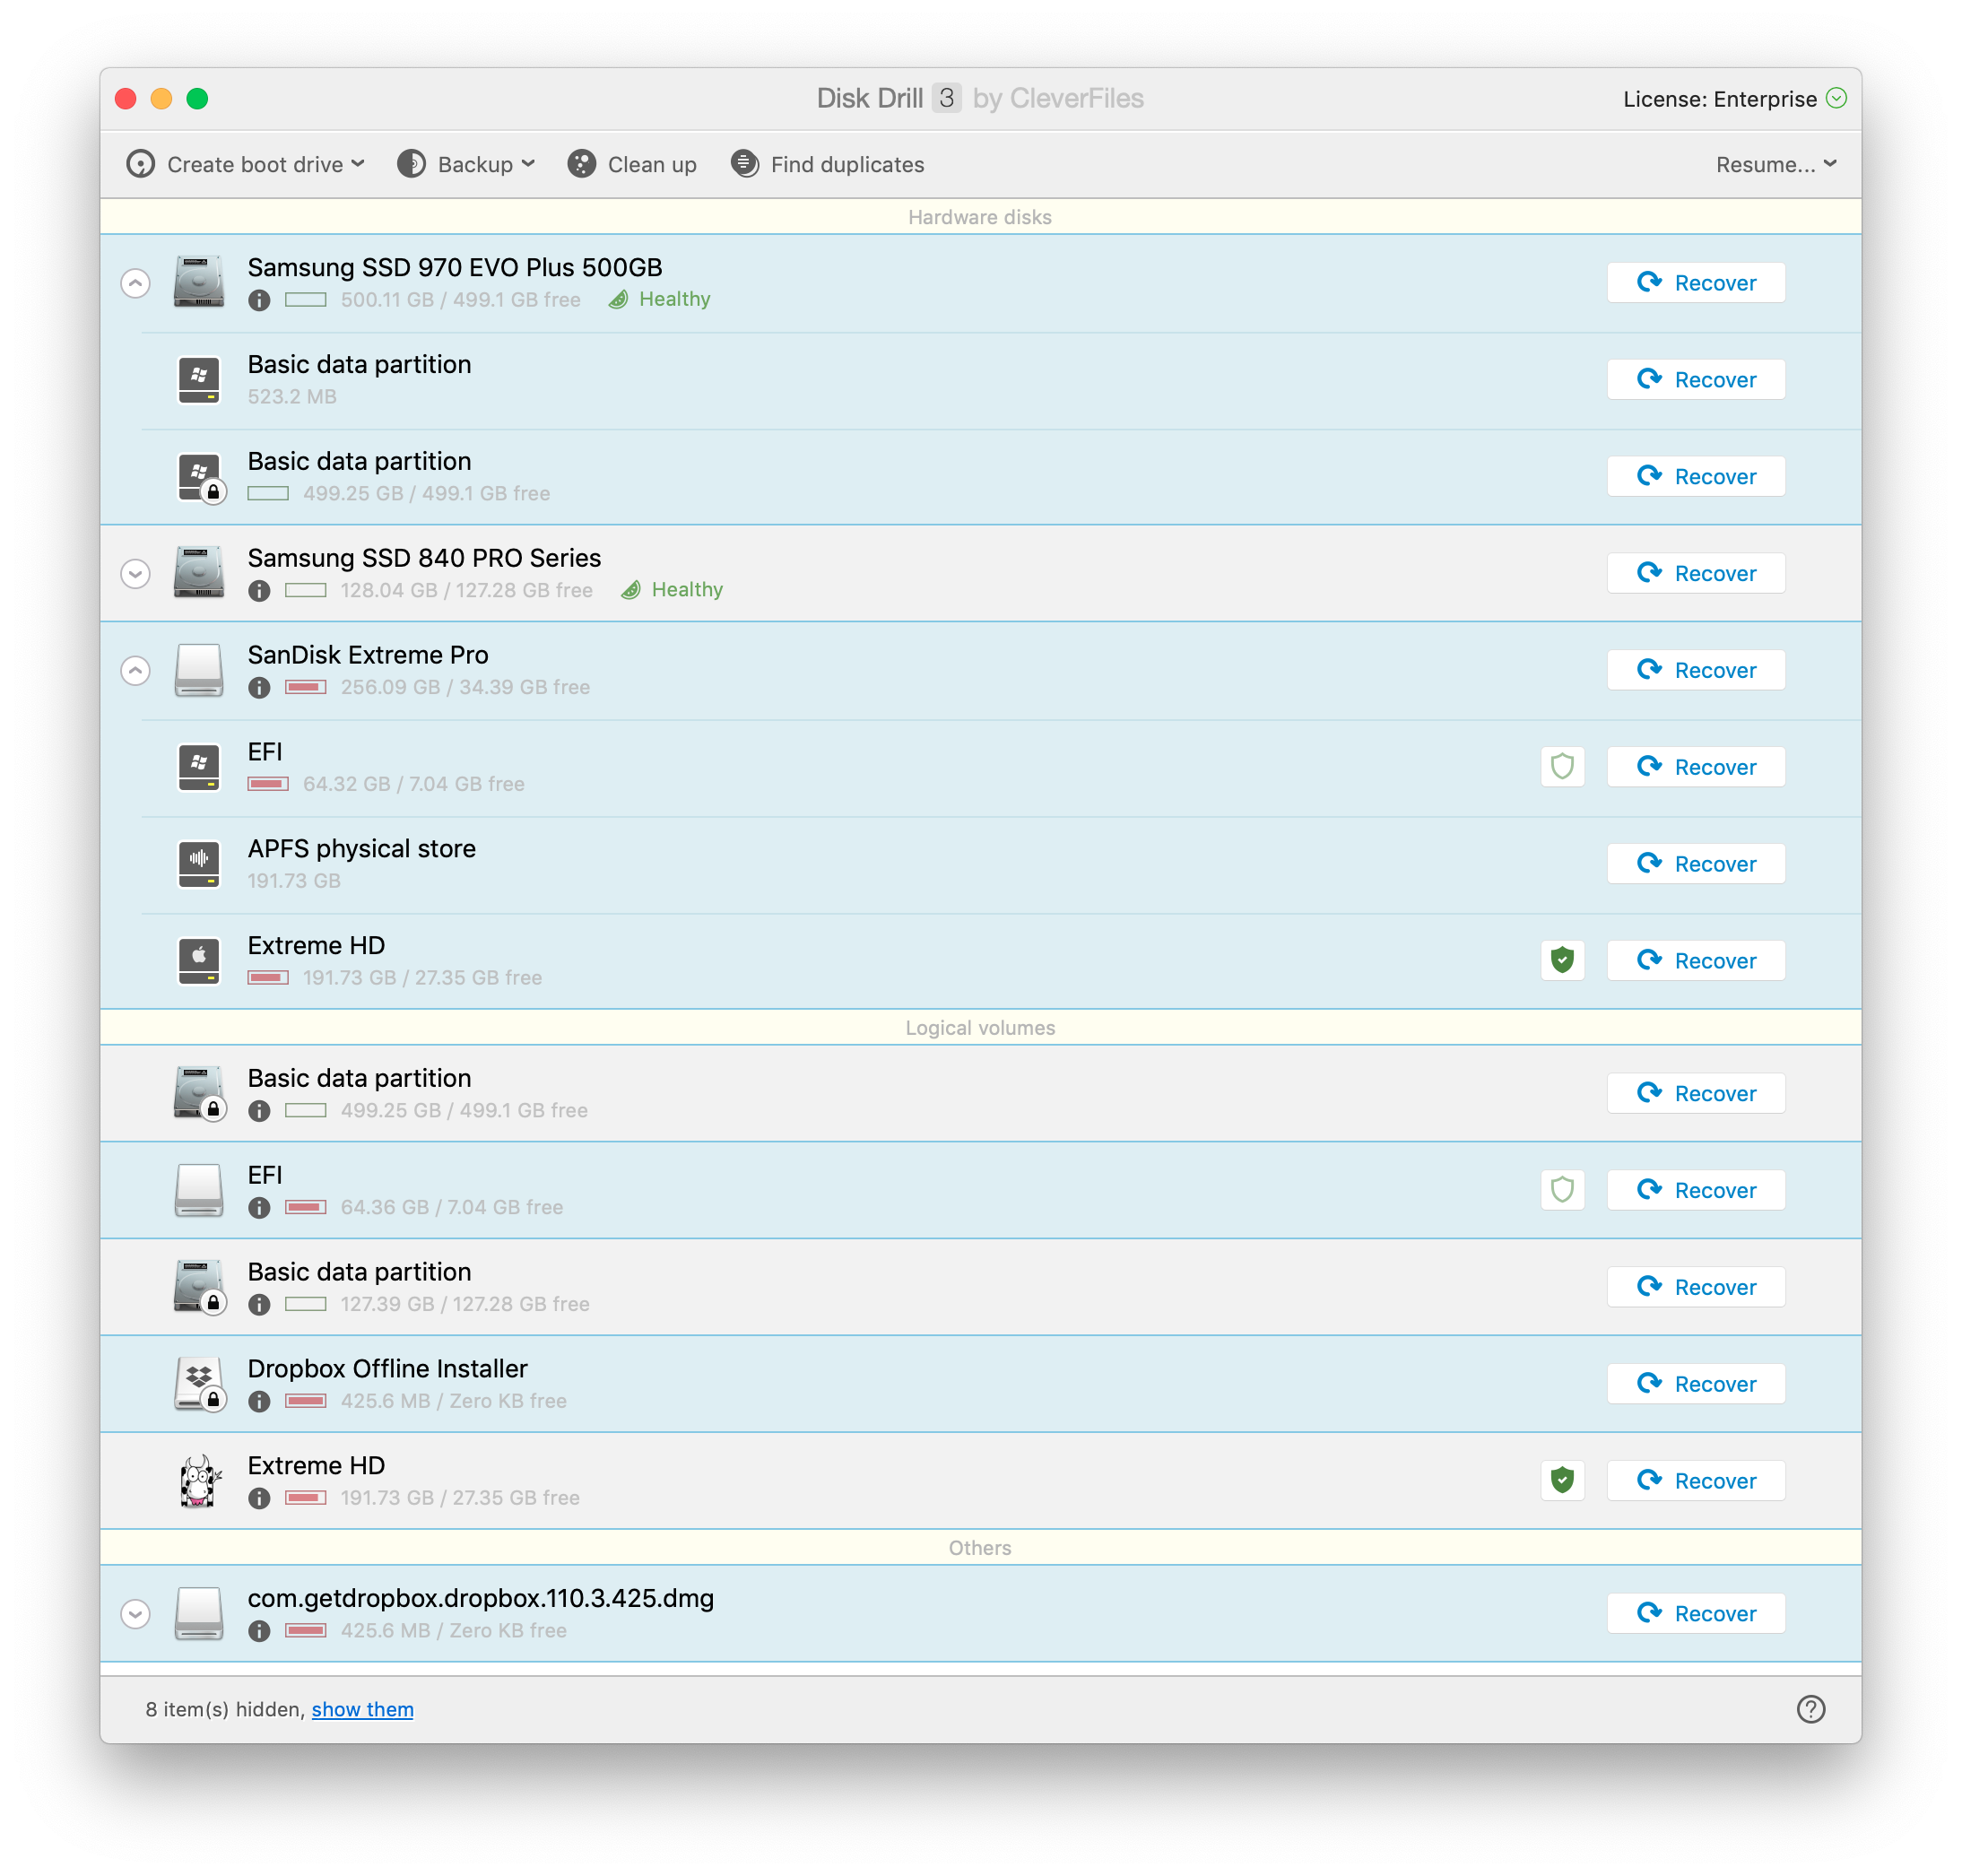Click the Clean up toolbar icon

point(582,164)
